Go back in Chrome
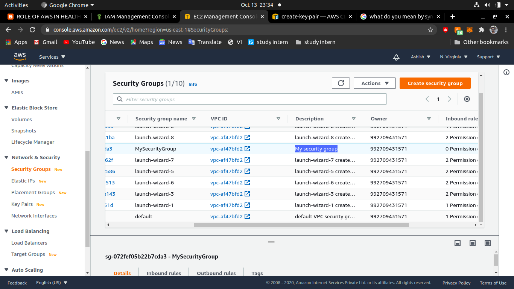Screen dimensions: 514x289 click(8, 30)
